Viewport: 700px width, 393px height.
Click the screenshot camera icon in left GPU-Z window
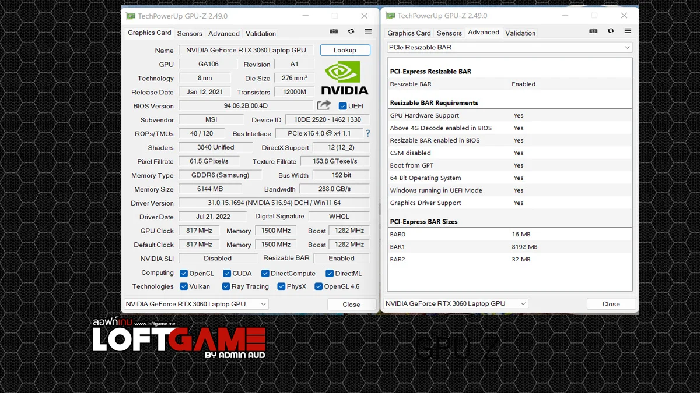(334, 31)
